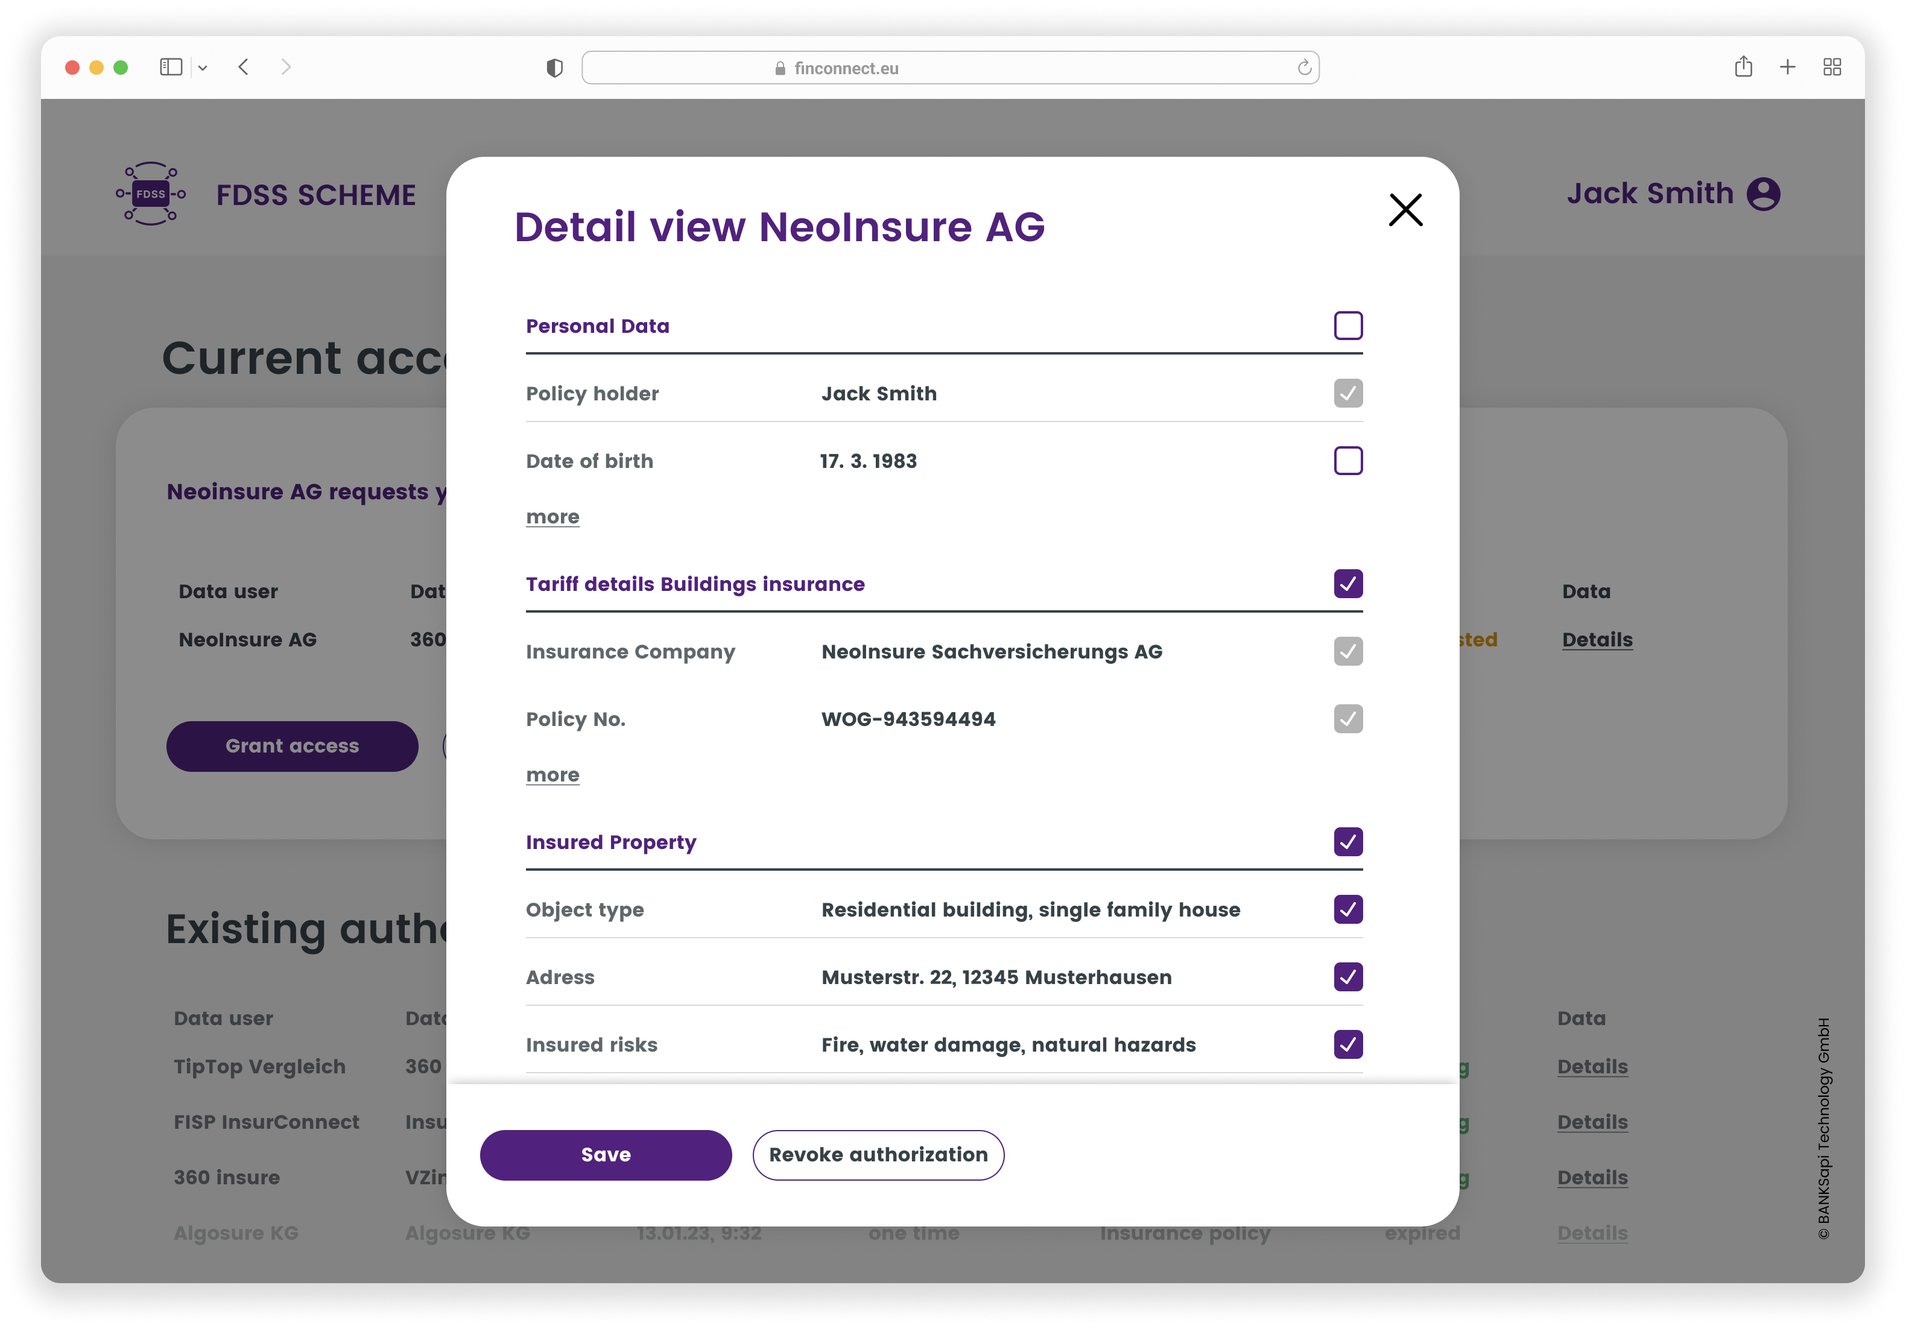Click the Share icon in toolbar
The height and width of the screenshot is (1329, 1906).
point(1743,68)
